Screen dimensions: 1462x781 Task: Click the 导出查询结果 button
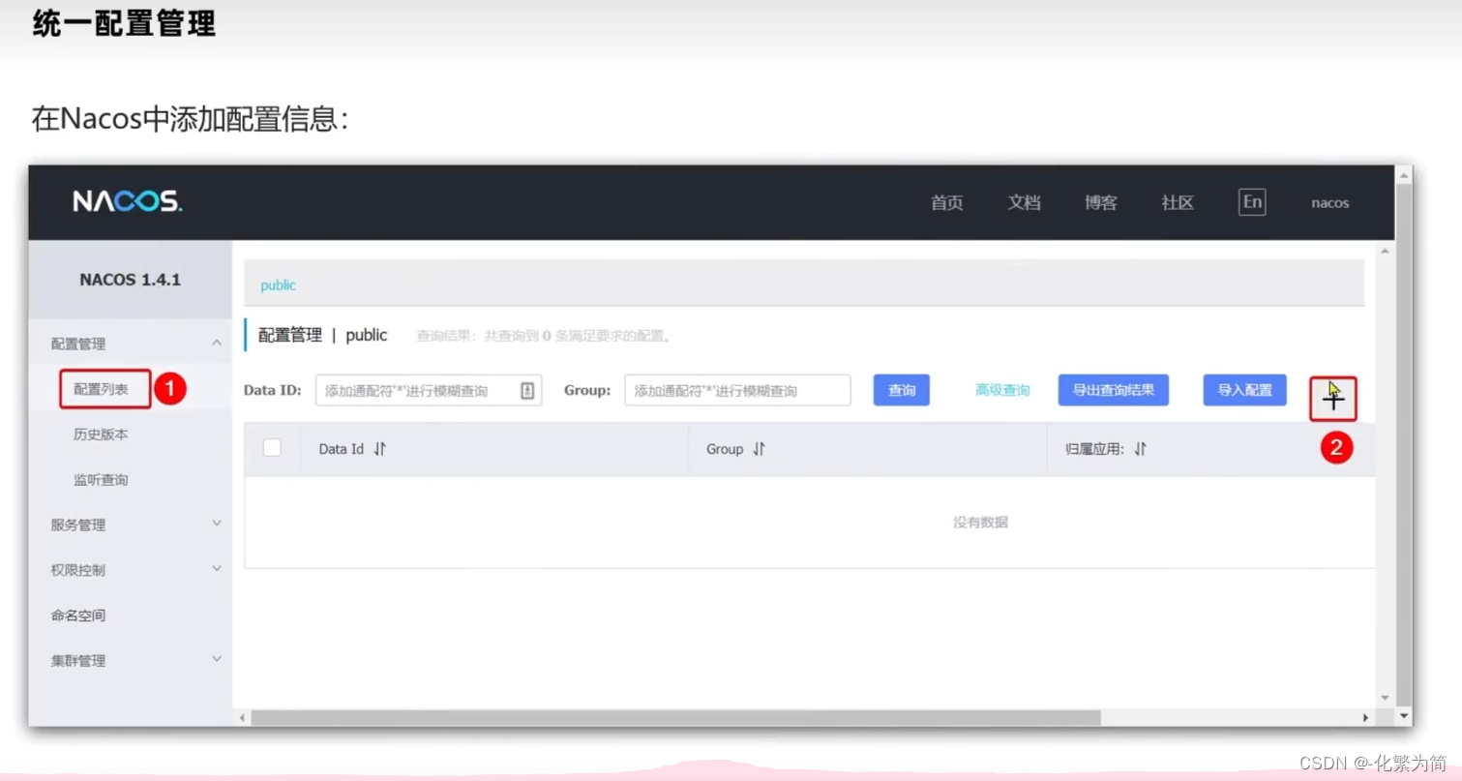tap(1114, 390)
